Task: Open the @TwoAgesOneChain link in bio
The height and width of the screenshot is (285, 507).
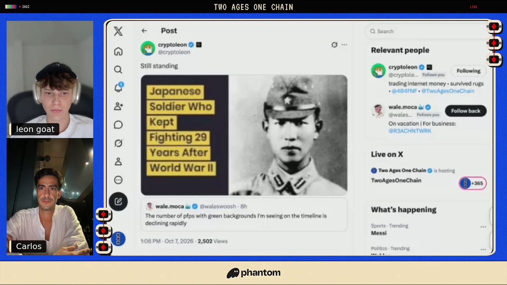Action: click(x=447, y=91)
